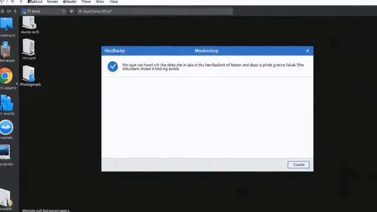The width and height of the screenshot is (377, 212).
Task: Open the server tower icon in the middle of the column
Action: (29, 47)
